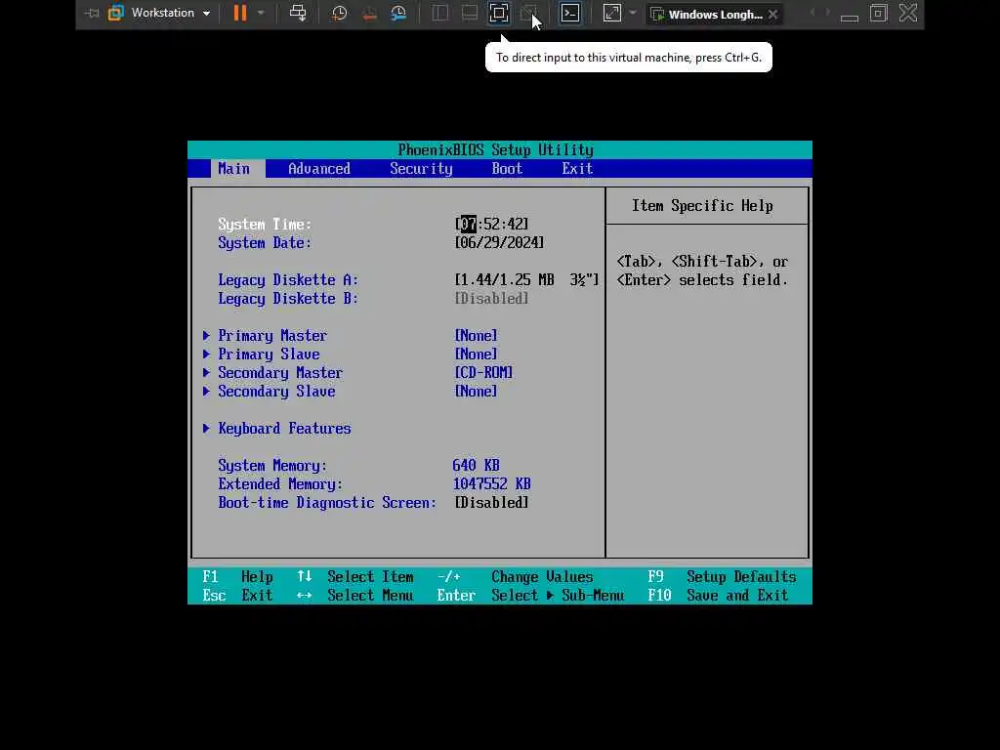Take a snapshot of the VM

[339, 13]
